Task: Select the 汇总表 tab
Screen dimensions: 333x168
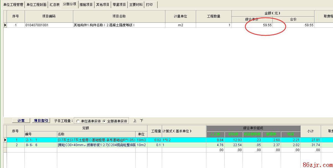Action: [x=54, y=5]
